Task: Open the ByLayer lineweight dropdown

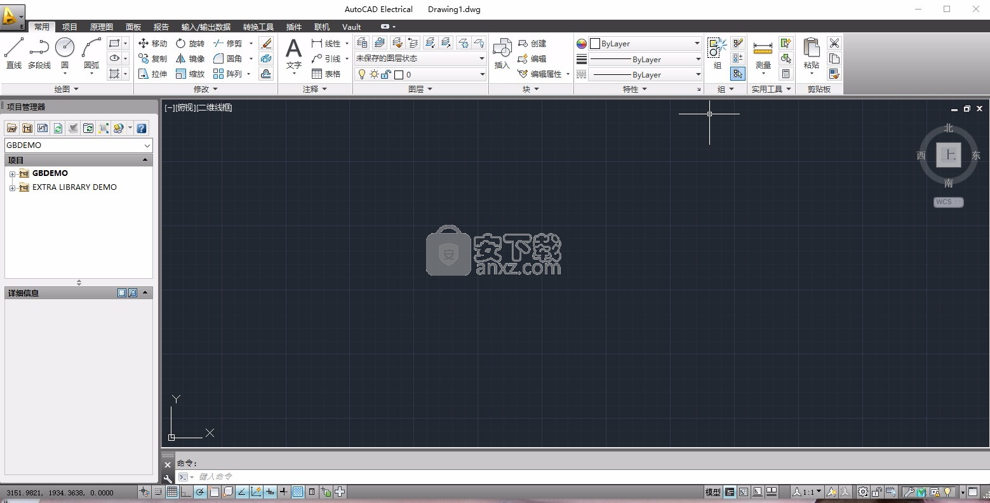Action: pos(645,59)
